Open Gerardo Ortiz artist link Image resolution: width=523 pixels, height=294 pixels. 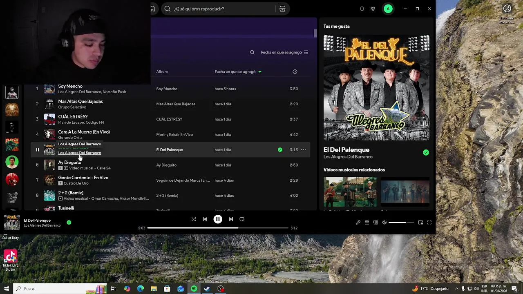tap(70, 138)
